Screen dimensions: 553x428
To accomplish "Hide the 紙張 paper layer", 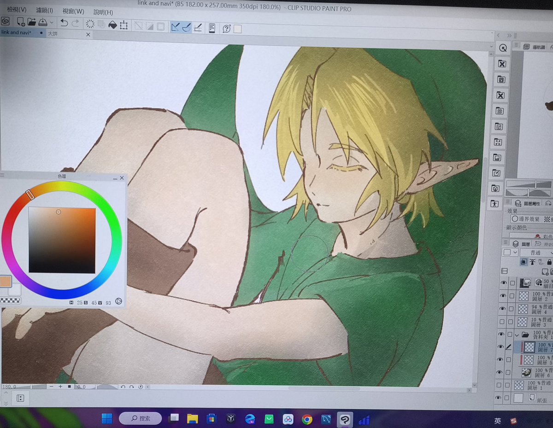I will 499,398.
